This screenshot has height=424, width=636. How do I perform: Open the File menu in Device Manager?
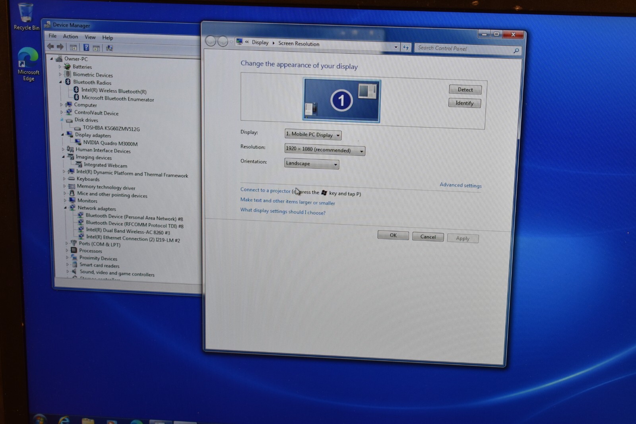click(52, 36)
